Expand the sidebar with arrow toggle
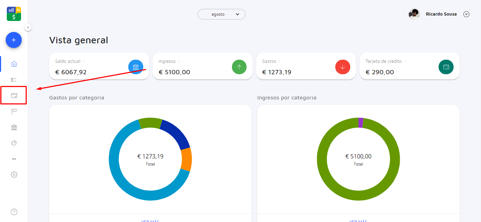The image size is (481, 222). (x=28, y=27)
